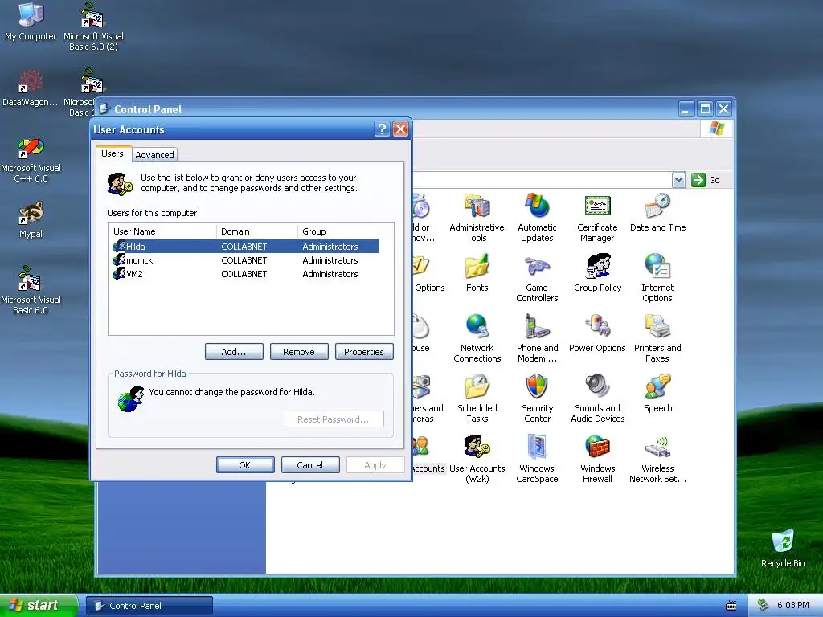The height and width of the screenshot is (617, 823).
Task: Open Windows CardSpace icon
Action: tap(537, 460)
